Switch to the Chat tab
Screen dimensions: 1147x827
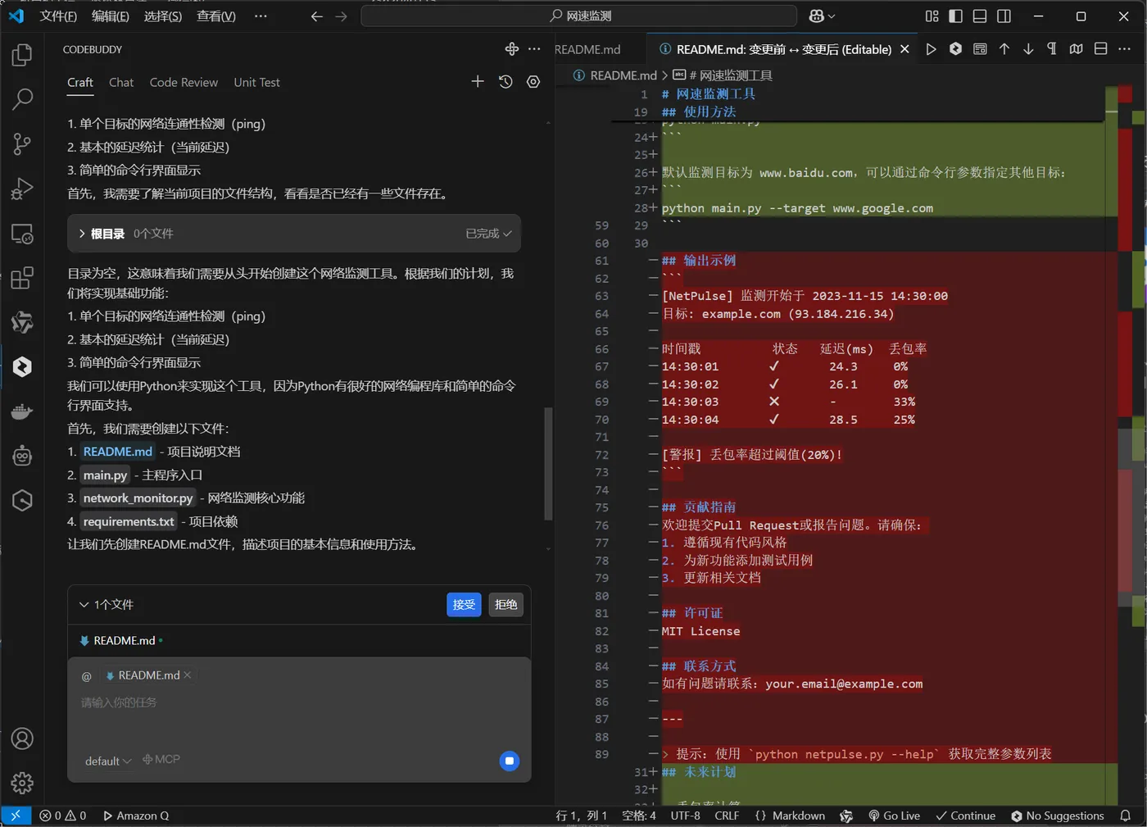click(121, 82)
